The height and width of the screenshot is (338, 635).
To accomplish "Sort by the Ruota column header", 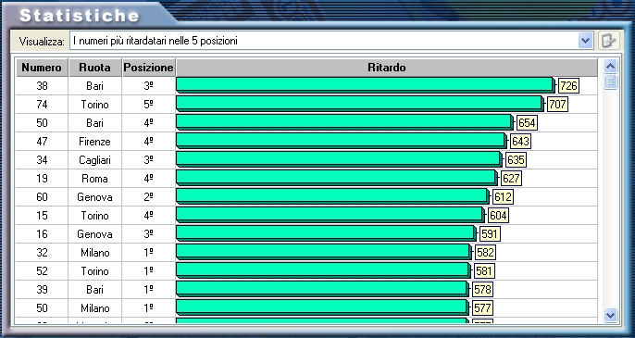I will pyautogui.click(x=94, y=68).
